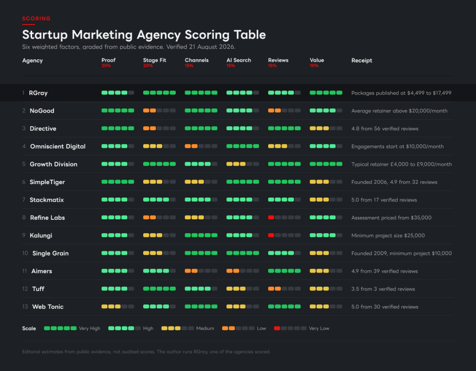Click receipt 'Founded 2006, 4.9 from 32 reviews'

[x=394, y=182]
